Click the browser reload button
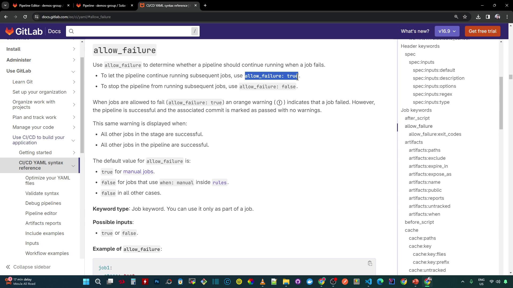 click(x=25, y=17)
